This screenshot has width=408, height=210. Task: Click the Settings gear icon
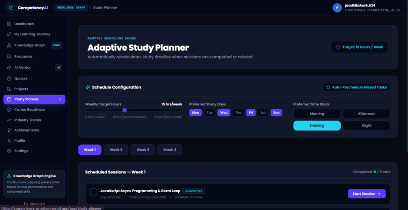coord(9,151)
